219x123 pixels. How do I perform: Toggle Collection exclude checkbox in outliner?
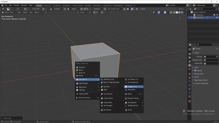214,15
